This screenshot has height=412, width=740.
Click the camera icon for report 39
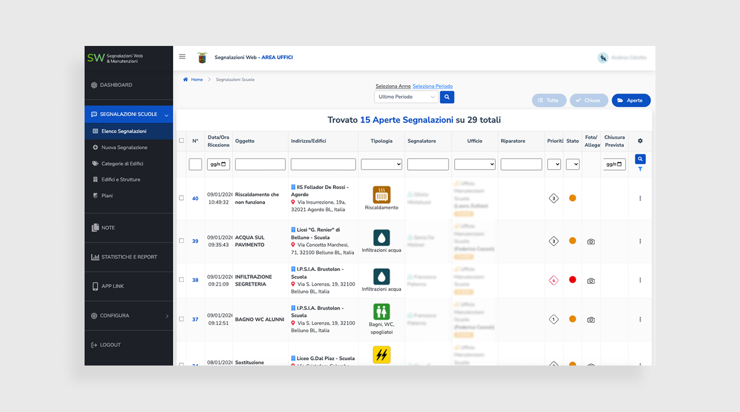[591, 241]
